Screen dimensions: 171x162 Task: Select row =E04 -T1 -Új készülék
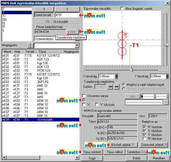[x=41, y=120]
